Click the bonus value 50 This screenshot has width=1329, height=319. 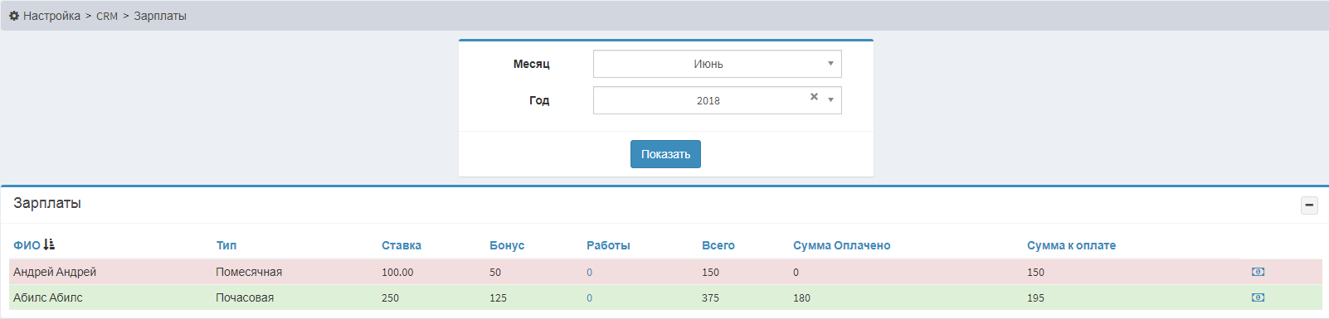[x=495, y=273]
